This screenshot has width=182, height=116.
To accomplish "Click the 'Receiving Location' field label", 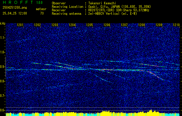I will tap(67, 7).
